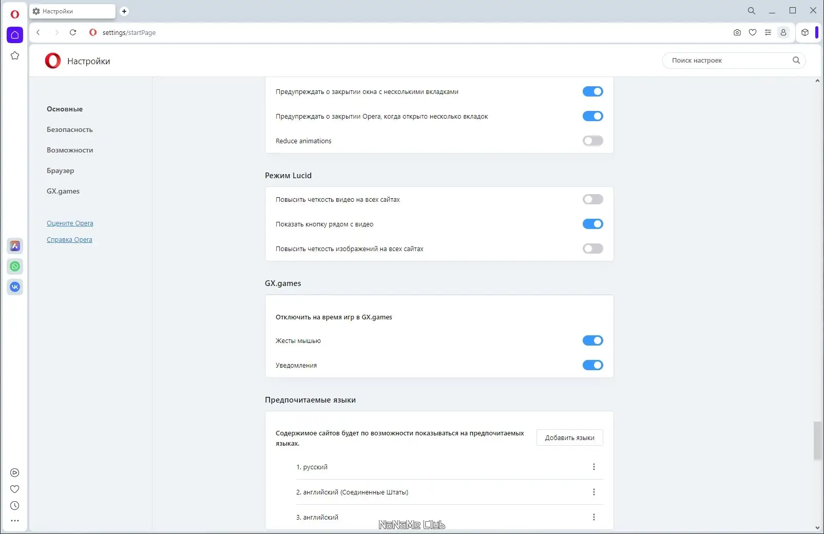Enable the Reduce animations toggle
Viewport: 824px width, 534px height.
click(x=592, y=141)
